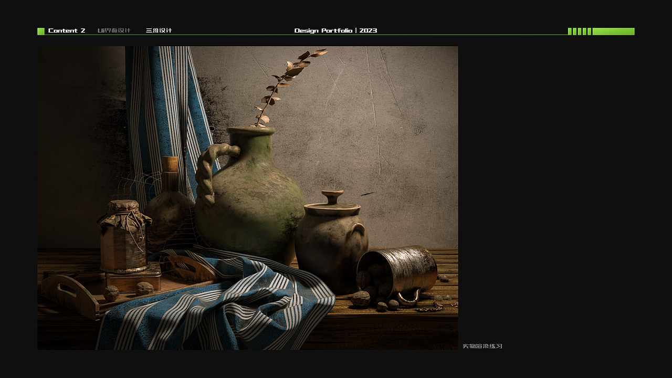The image size is (672, 378).
Task: Click the 实物渲染练习 caption
Action: (482, 346)
